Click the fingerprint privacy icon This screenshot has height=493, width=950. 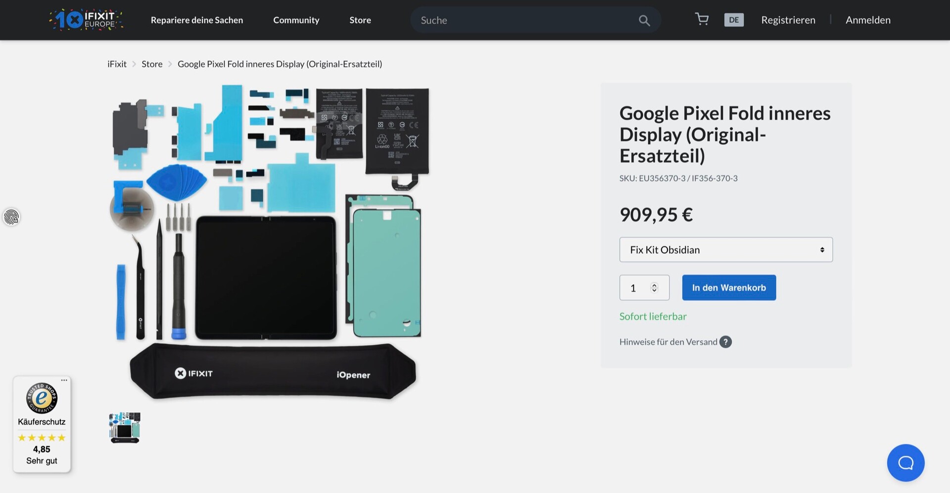tap(11, 217)
